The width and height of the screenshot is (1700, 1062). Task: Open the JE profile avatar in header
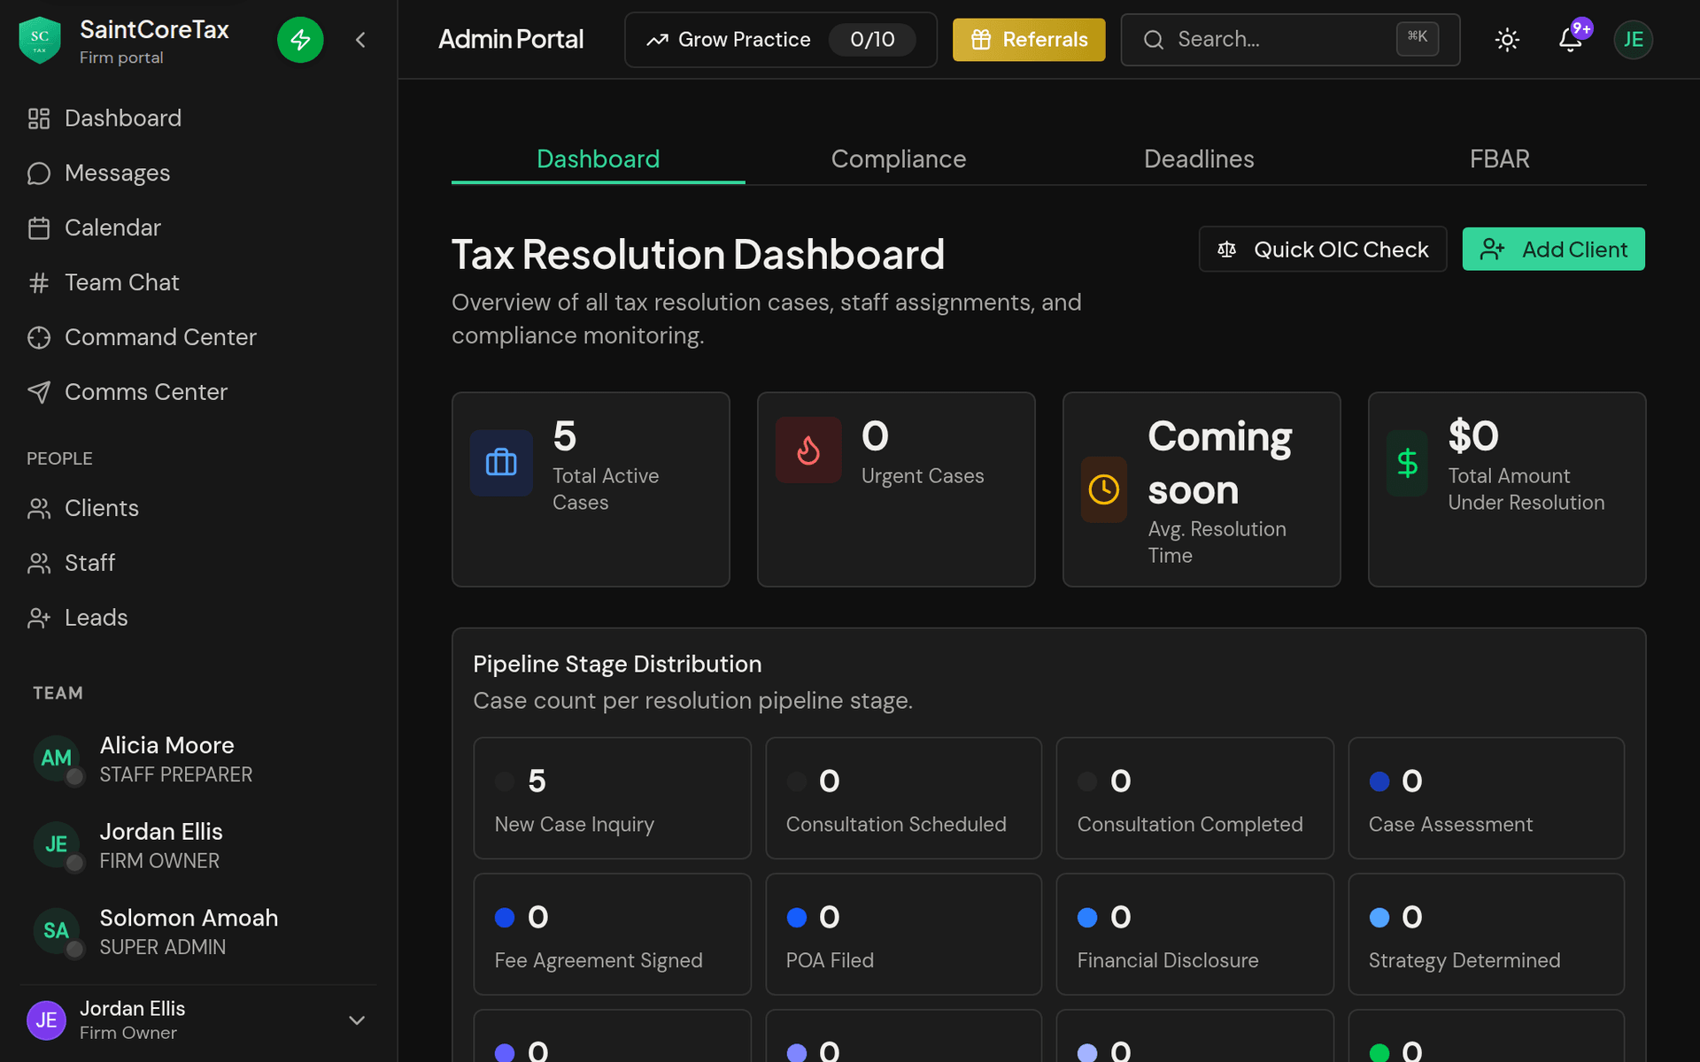coord(1634,40)
